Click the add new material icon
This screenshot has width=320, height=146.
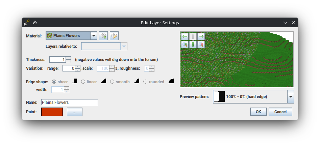(103, 36)
